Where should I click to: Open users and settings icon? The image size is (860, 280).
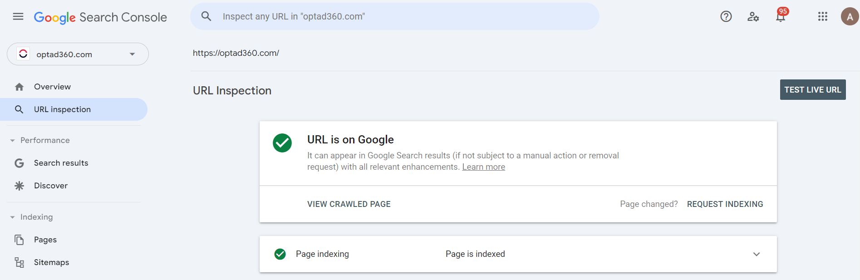click(753, 17)
